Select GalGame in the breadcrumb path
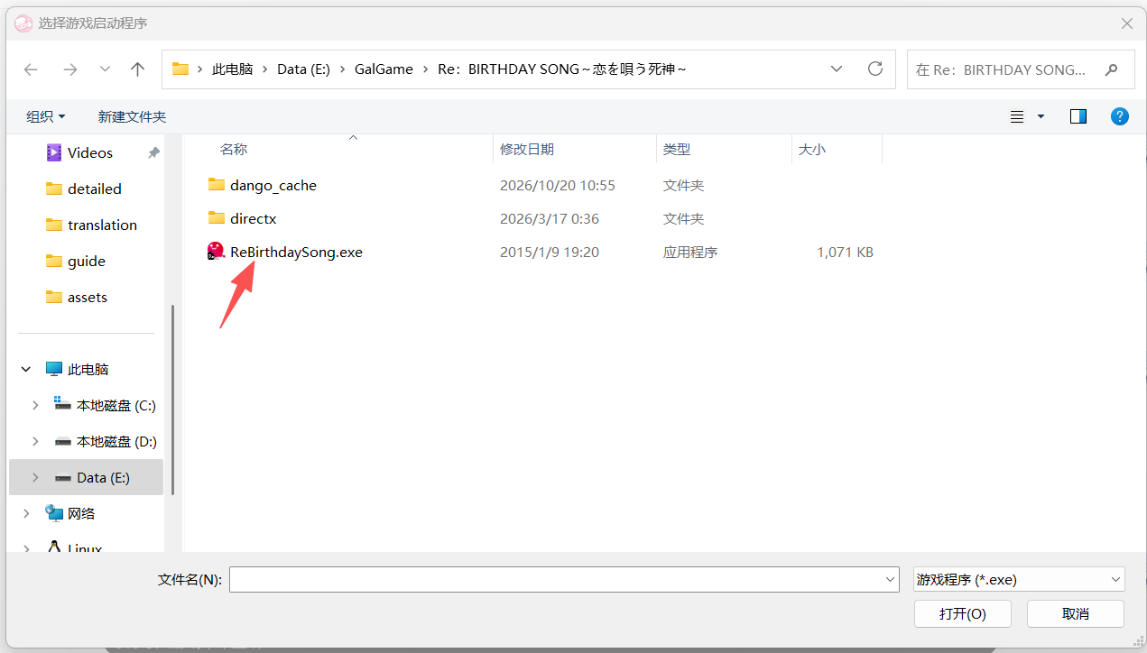Screen dimensions: 1147x653 click(384, 69)
